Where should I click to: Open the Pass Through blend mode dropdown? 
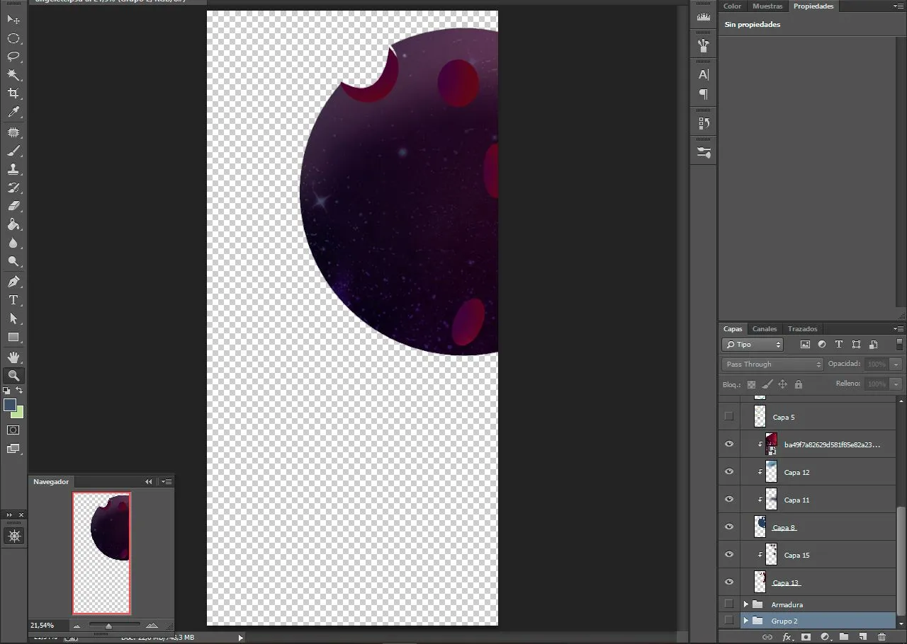coord(772,364)
